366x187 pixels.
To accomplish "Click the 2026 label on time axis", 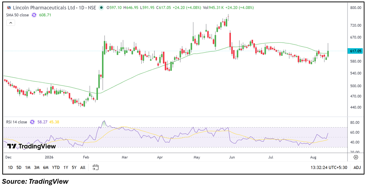I will point(49,157).
